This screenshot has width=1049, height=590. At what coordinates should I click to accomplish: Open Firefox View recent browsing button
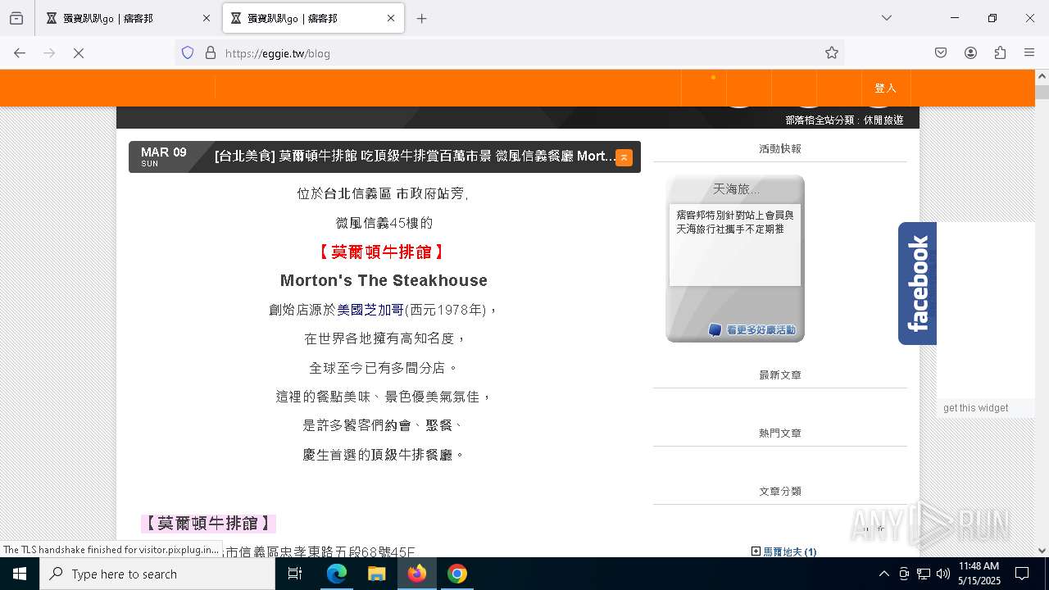[x=16, y=18]
